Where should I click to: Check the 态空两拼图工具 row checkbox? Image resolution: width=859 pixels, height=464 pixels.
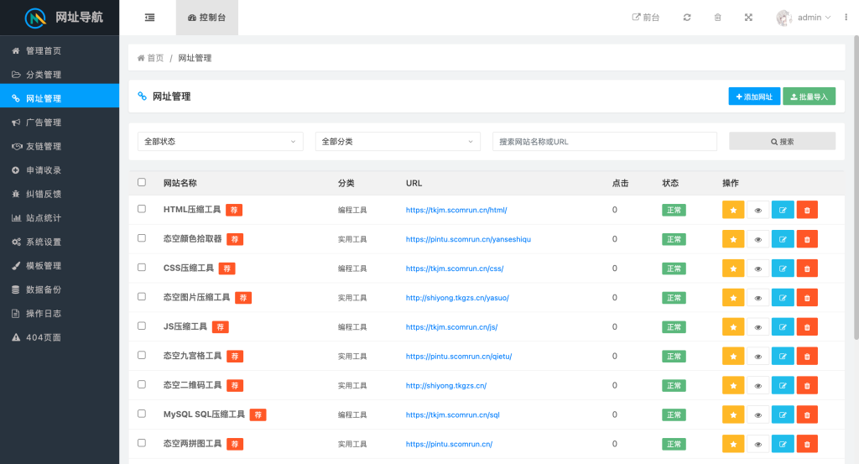(142, 443)
